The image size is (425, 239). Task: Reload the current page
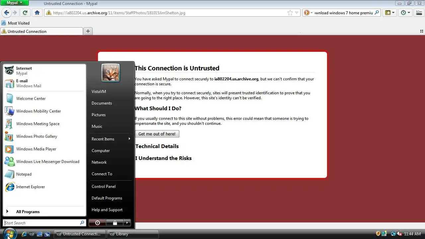[x=25, y=13]
